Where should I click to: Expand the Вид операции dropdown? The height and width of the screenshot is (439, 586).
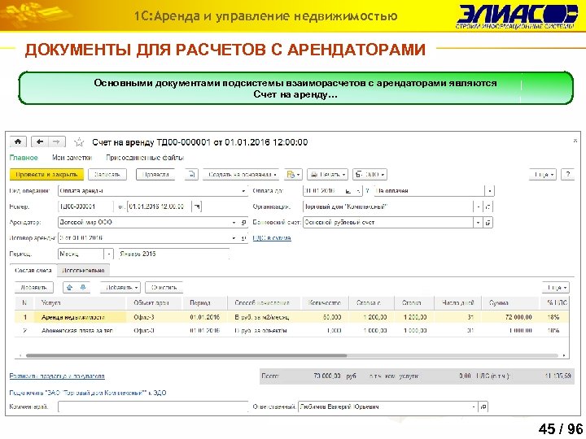pyautogui.click(x=243, y=191)
